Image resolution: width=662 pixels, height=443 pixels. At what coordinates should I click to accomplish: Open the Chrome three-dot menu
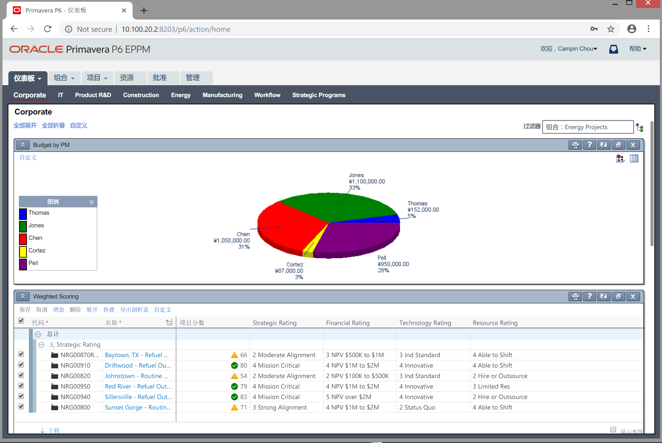pos(648,29)
